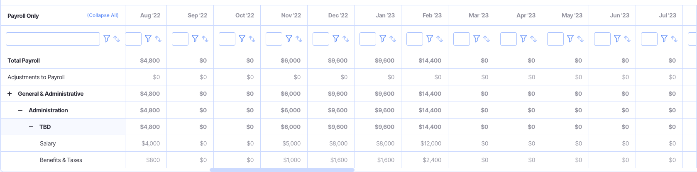Screen dimensions: 697x172
Task: Click the Collapse All link
Action: coord(103,15)
